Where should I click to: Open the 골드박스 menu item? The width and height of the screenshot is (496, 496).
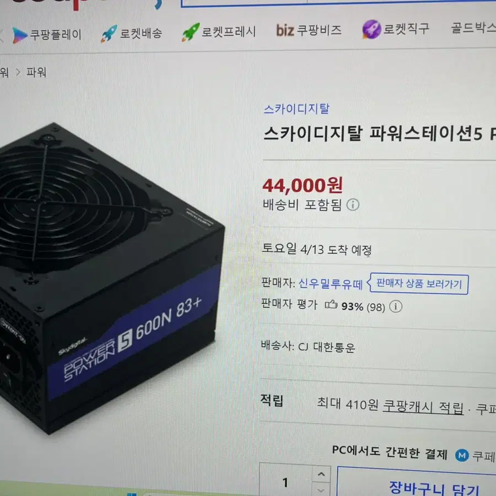(473, 28)
